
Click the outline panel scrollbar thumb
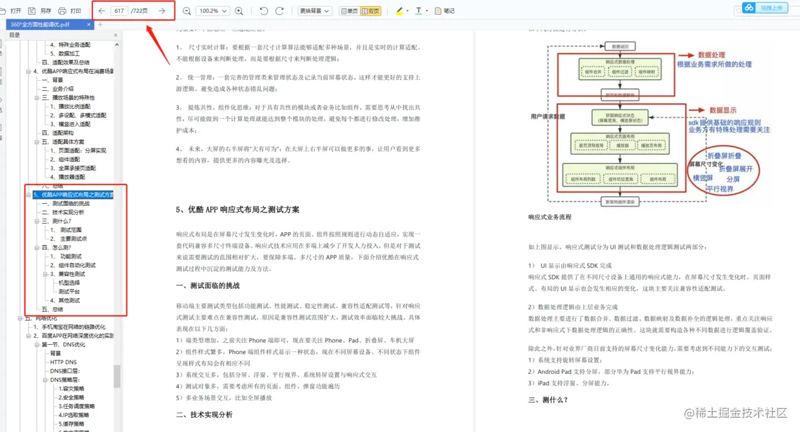[117, 376]
